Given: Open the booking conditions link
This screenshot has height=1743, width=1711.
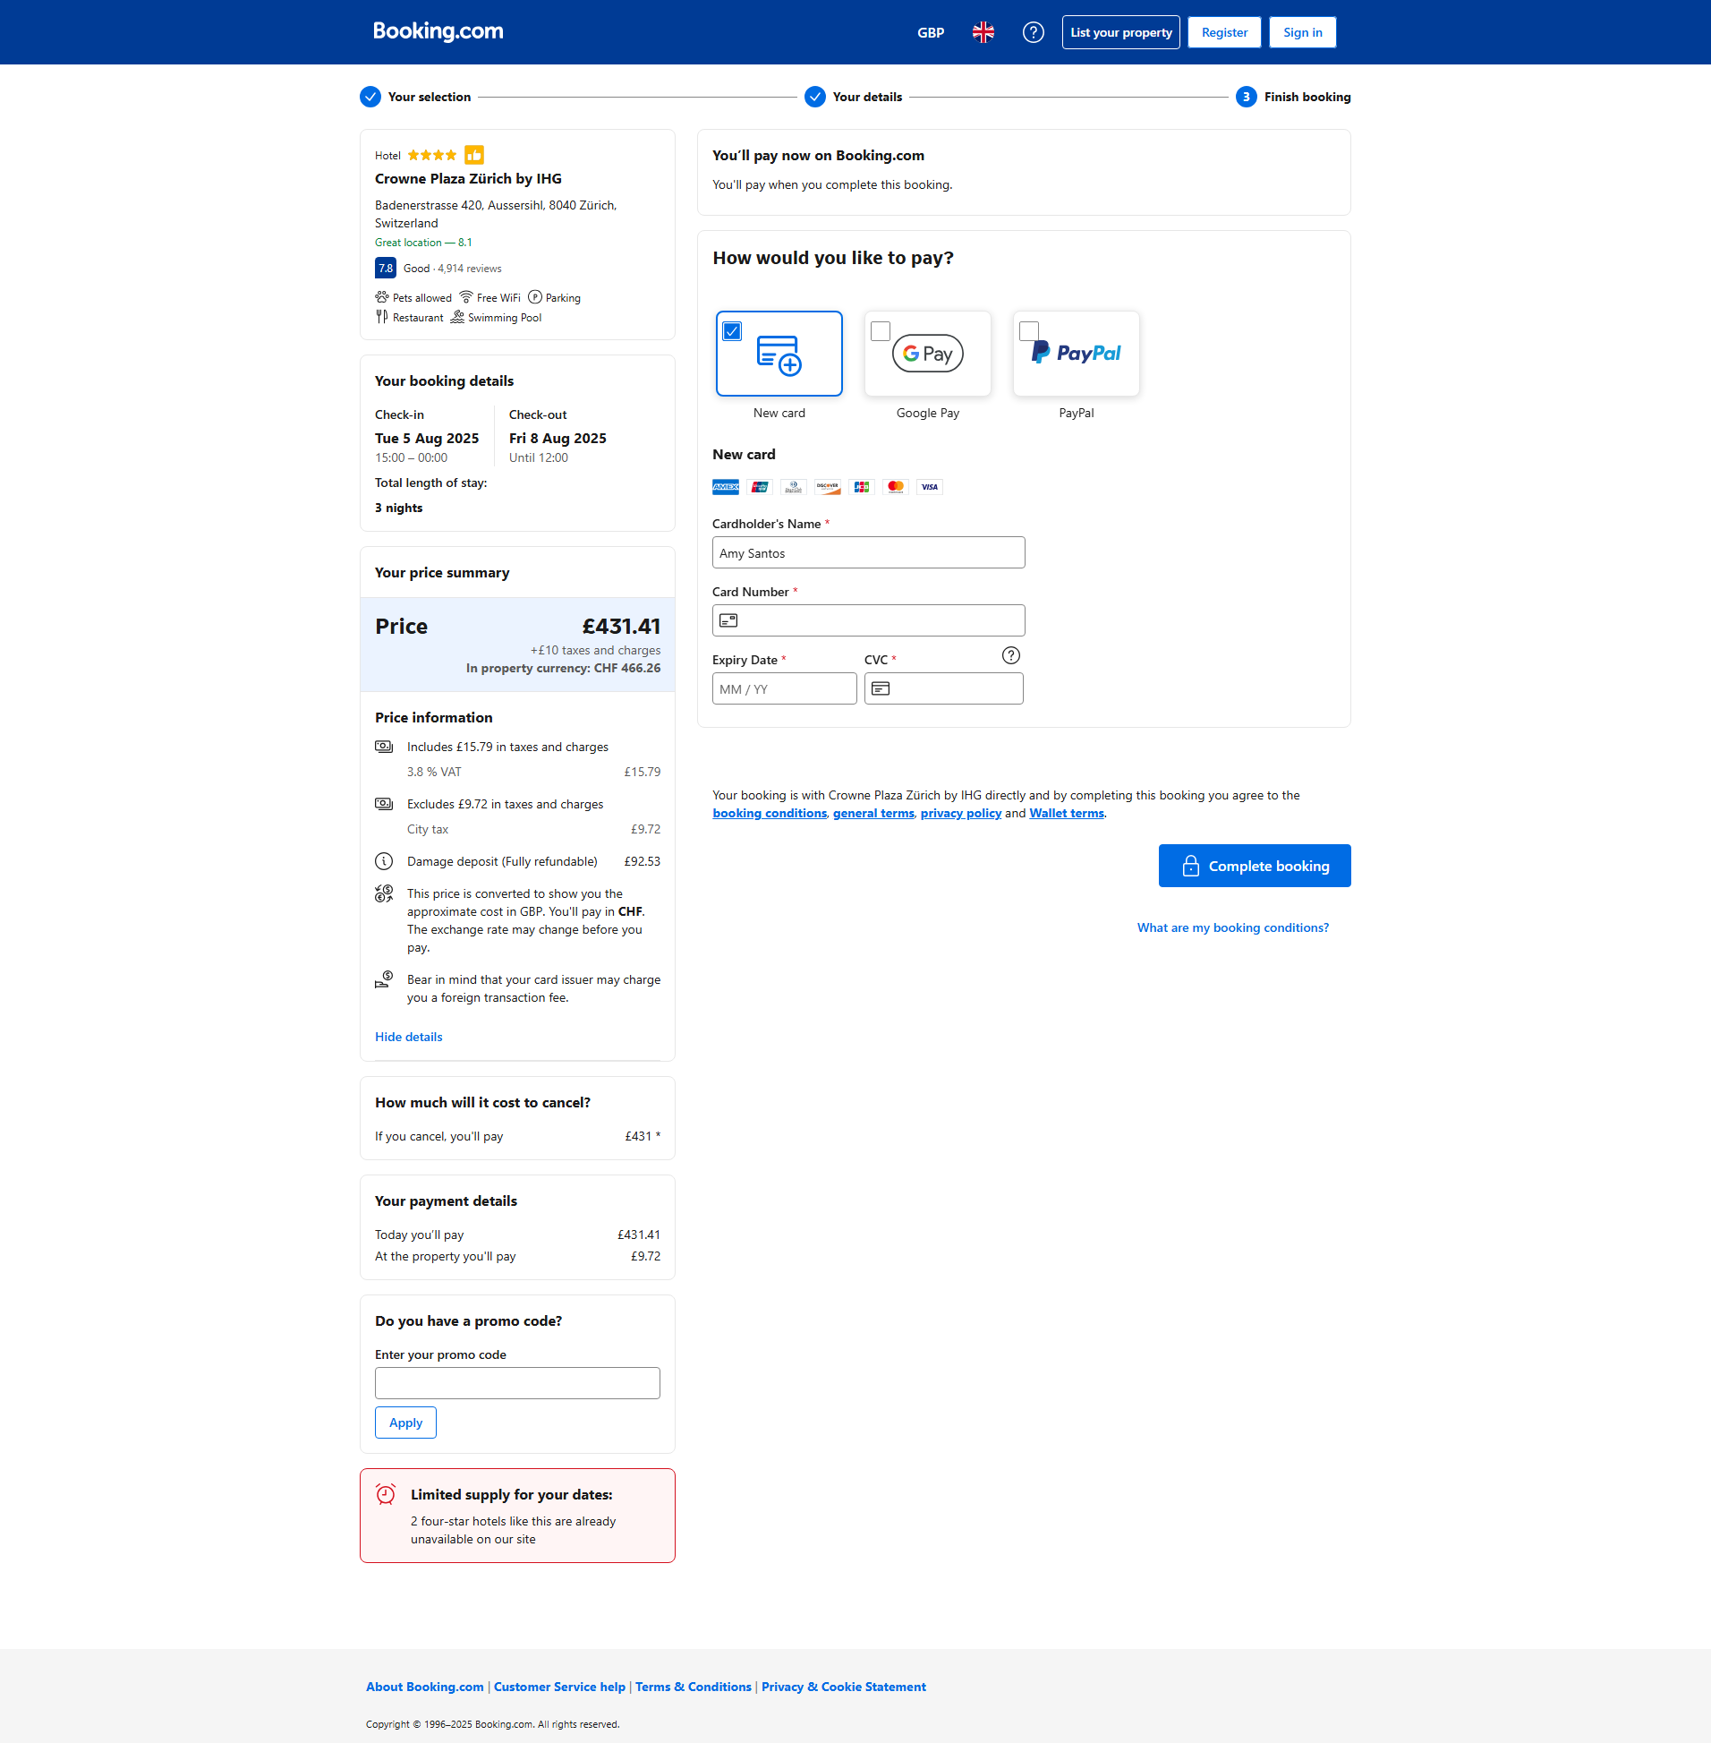Looking at the screenshot, I should pyautogui.click(x=770, y=814).
